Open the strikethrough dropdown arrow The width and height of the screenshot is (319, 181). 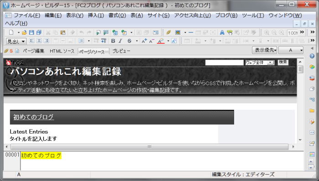137,41
